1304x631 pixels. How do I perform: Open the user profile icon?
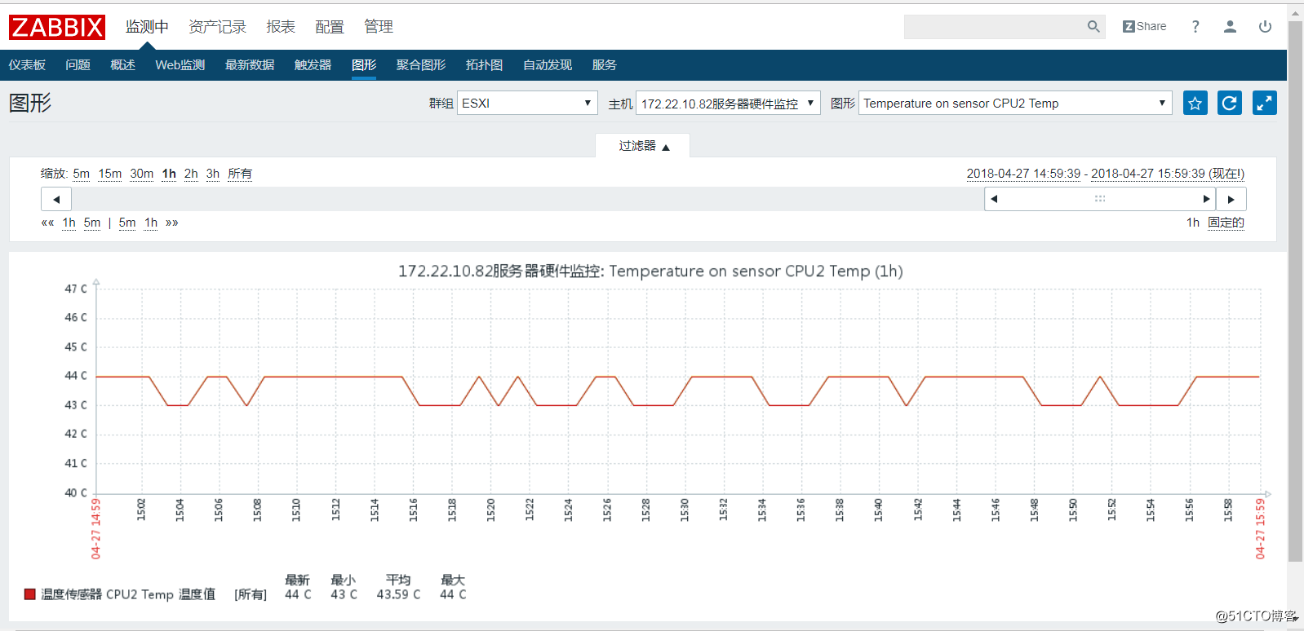[1230, 27]
